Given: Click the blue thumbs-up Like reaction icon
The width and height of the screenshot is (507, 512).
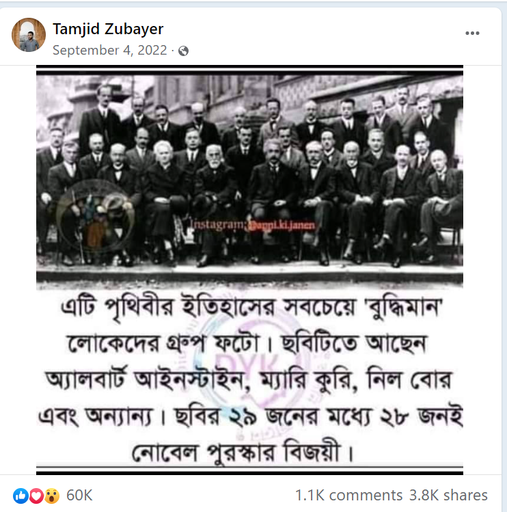Looking at the screenshot, I should (20, 496).
